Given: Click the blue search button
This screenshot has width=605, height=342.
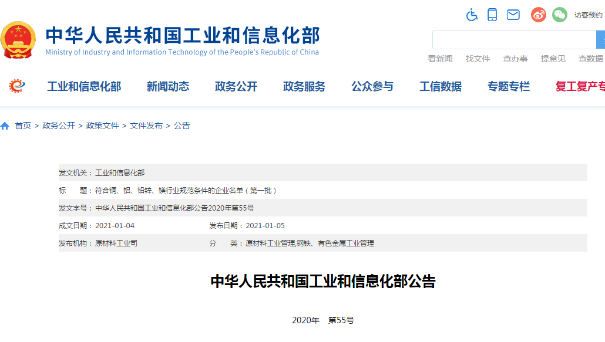Looking at the screenshot, I should pyautogui.click(x=600, y=39).
